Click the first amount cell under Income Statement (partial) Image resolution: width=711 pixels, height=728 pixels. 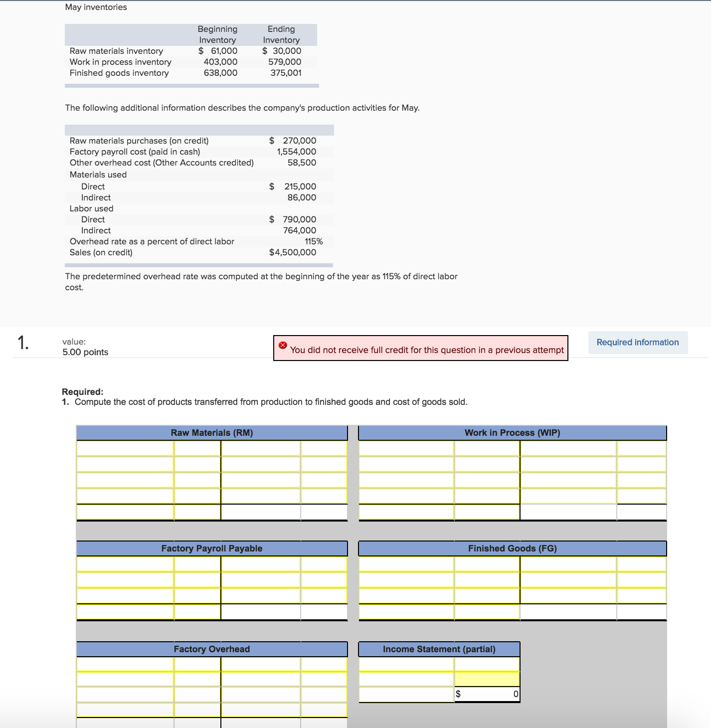(487, 664)
